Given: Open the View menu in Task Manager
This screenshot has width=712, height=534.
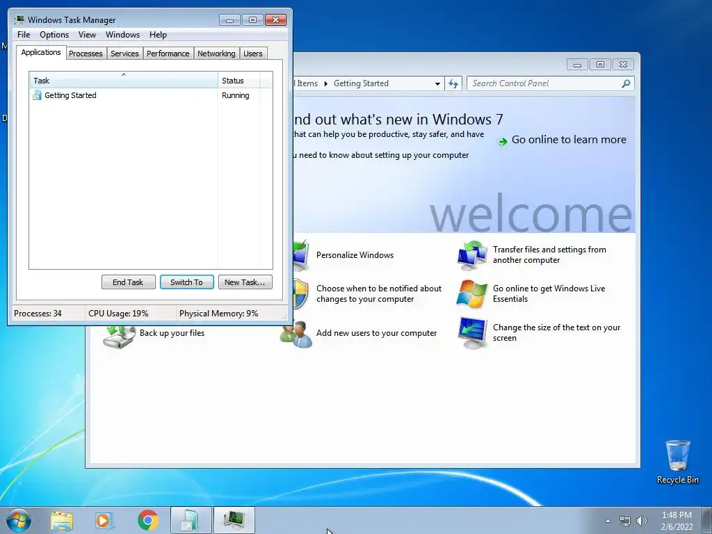Looking at the screenshot, I should (x=87, y=35).
